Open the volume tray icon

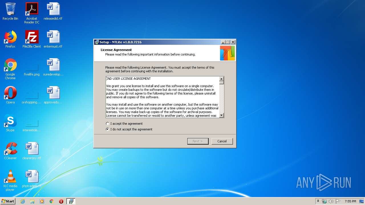tap(331, 201)
